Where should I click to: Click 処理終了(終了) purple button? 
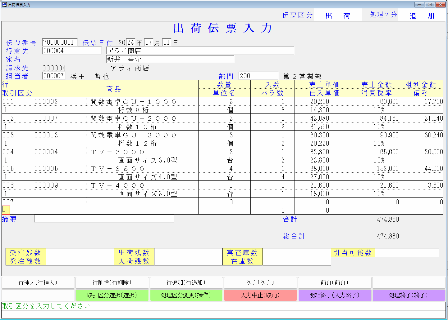click(x=409, y=295)
